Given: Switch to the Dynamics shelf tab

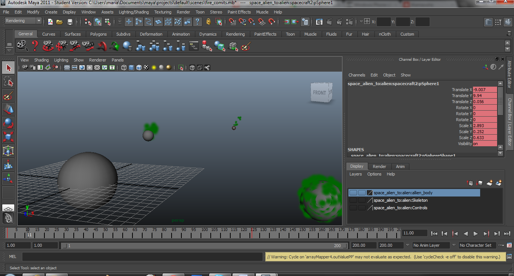Looking at the screenshot, I should (x=208, y=34).
